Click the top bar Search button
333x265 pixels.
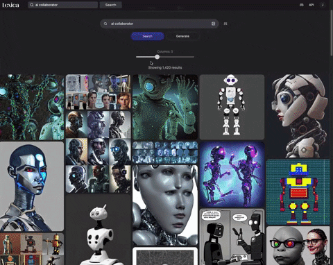pos(111,5)
